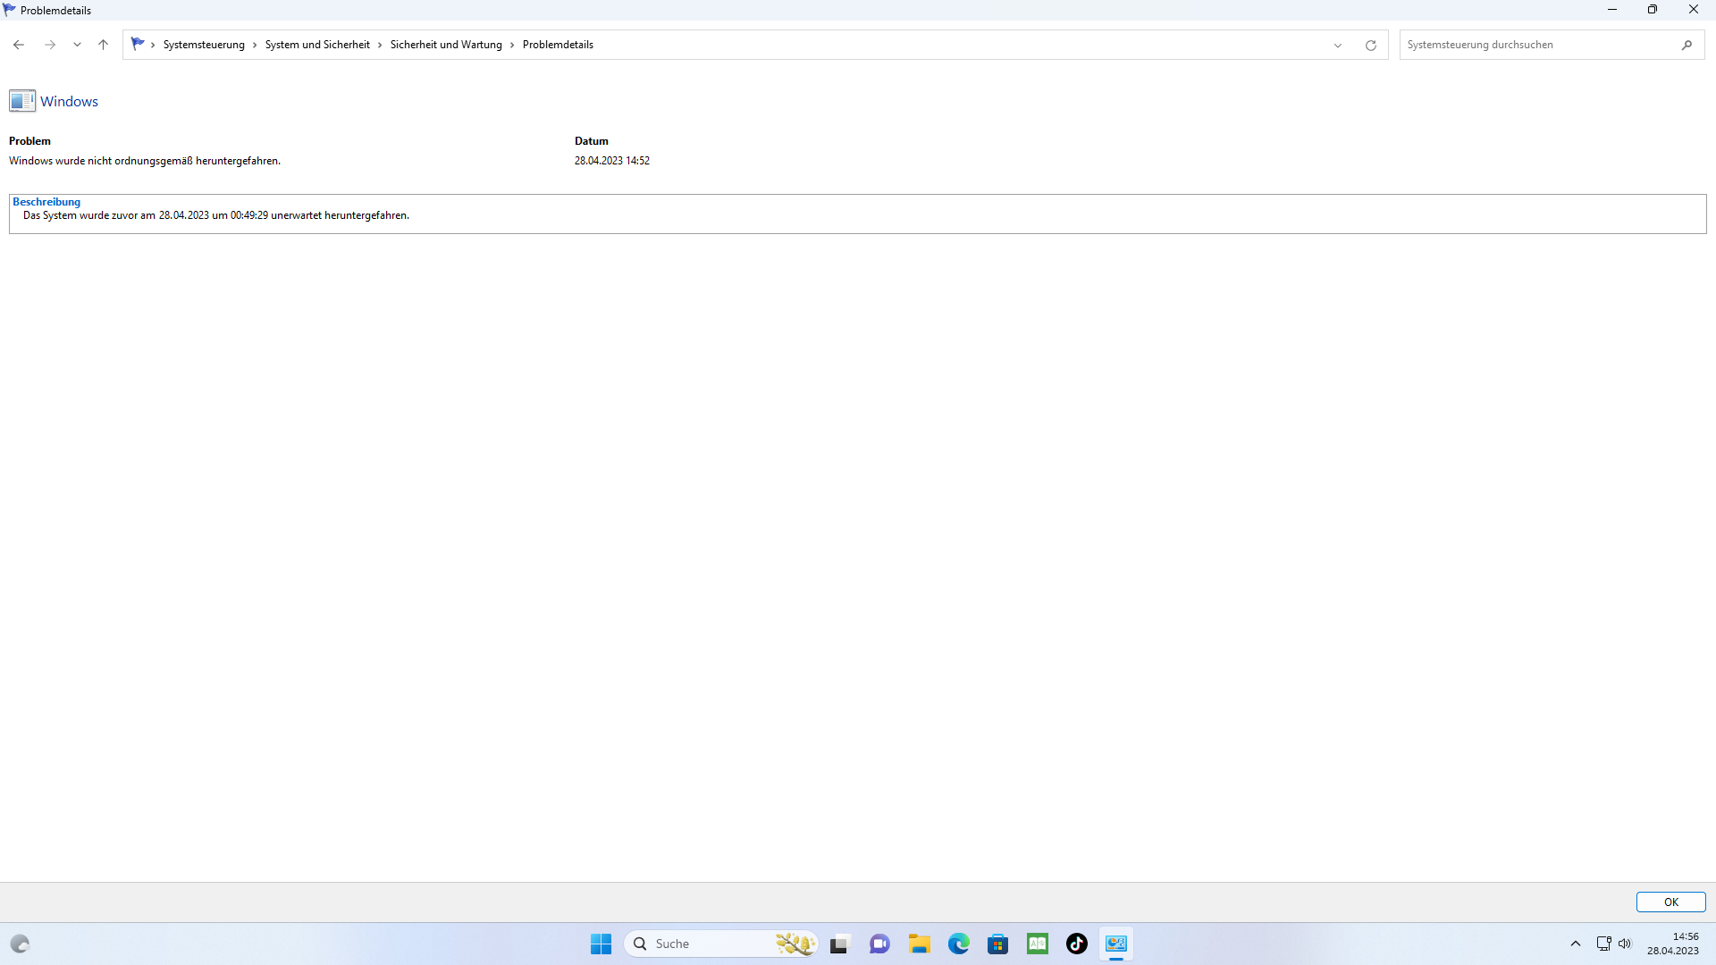Screen dimensions: 1716x965
Task: Open address bar history dropdown
Action: coord(1338,45)
